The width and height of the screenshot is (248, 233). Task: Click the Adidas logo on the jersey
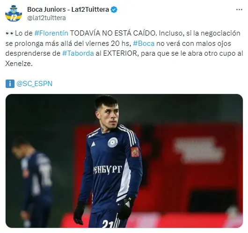(93, 144)
